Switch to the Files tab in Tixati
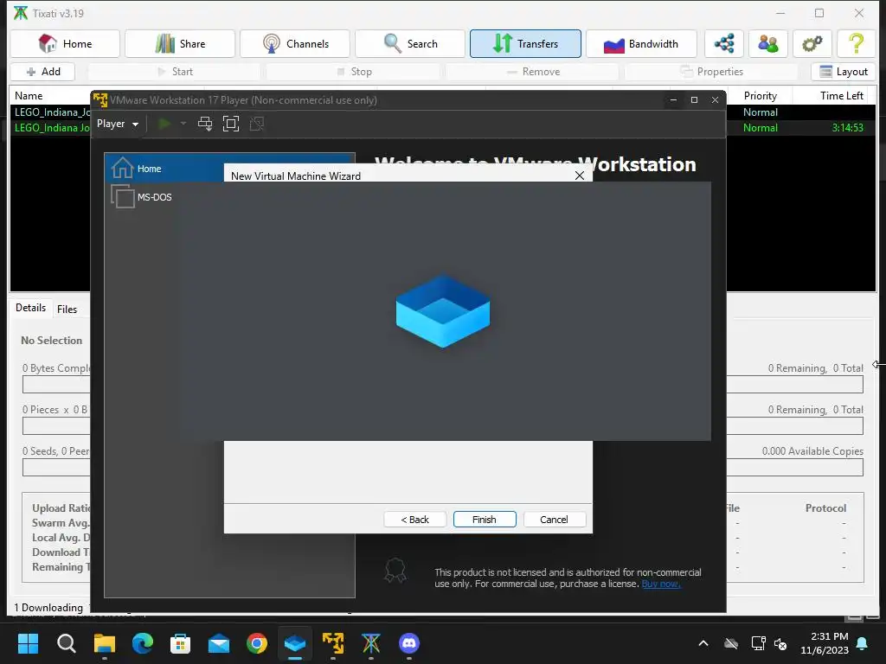Screen dimensions: 886x664 (x=67, y=309)
